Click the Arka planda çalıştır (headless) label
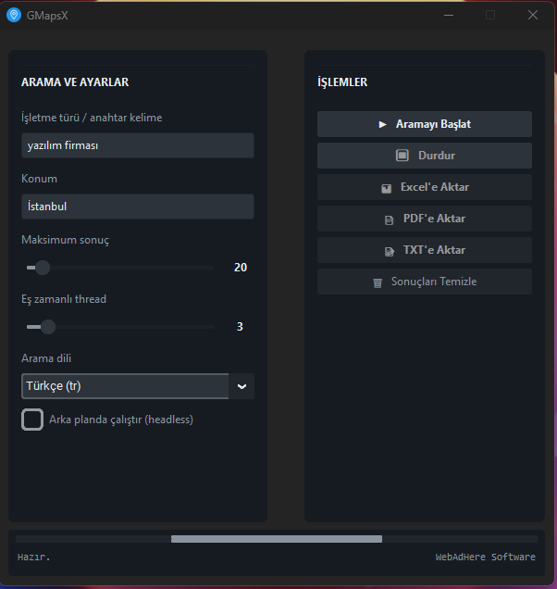Screen dimensions: 557x589 coord(121,420)
